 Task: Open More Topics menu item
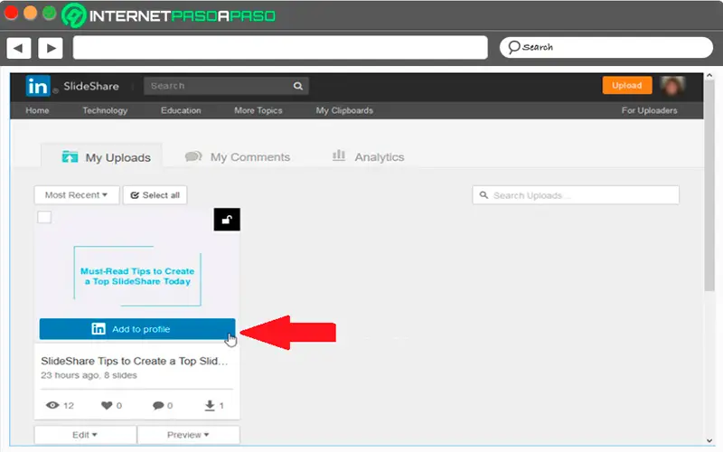click(258, 110)
